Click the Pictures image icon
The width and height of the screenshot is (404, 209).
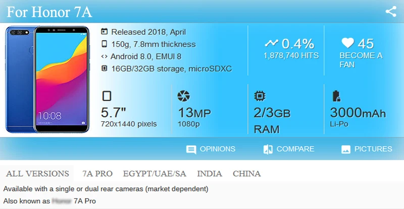click(346, 150)
